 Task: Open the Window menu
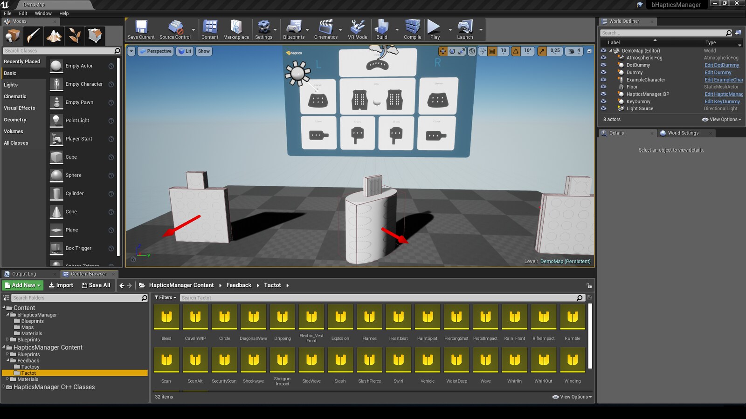click(43, 13)
